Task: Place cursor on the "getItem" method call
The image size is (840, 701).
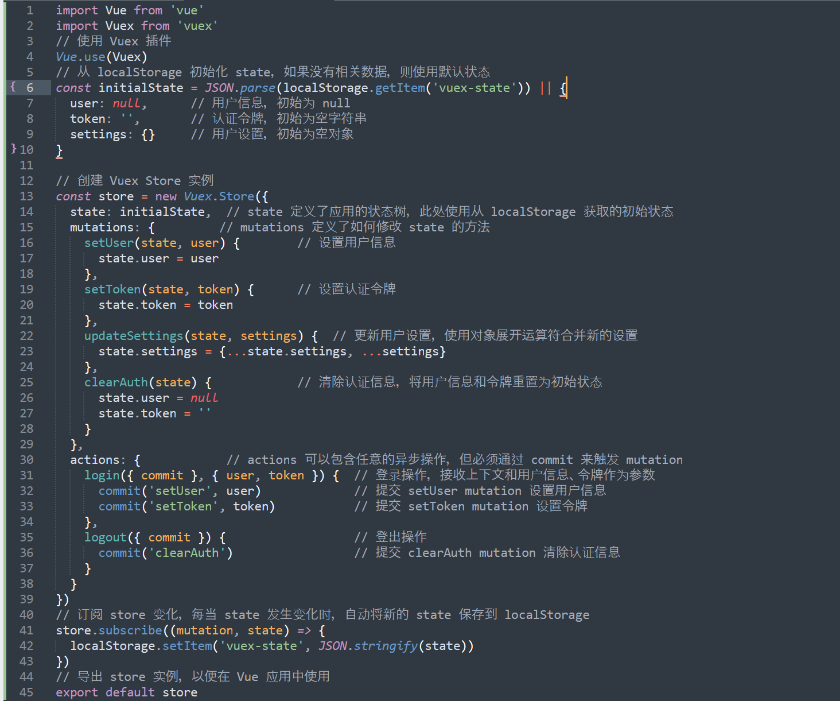Action: point(400,88)
